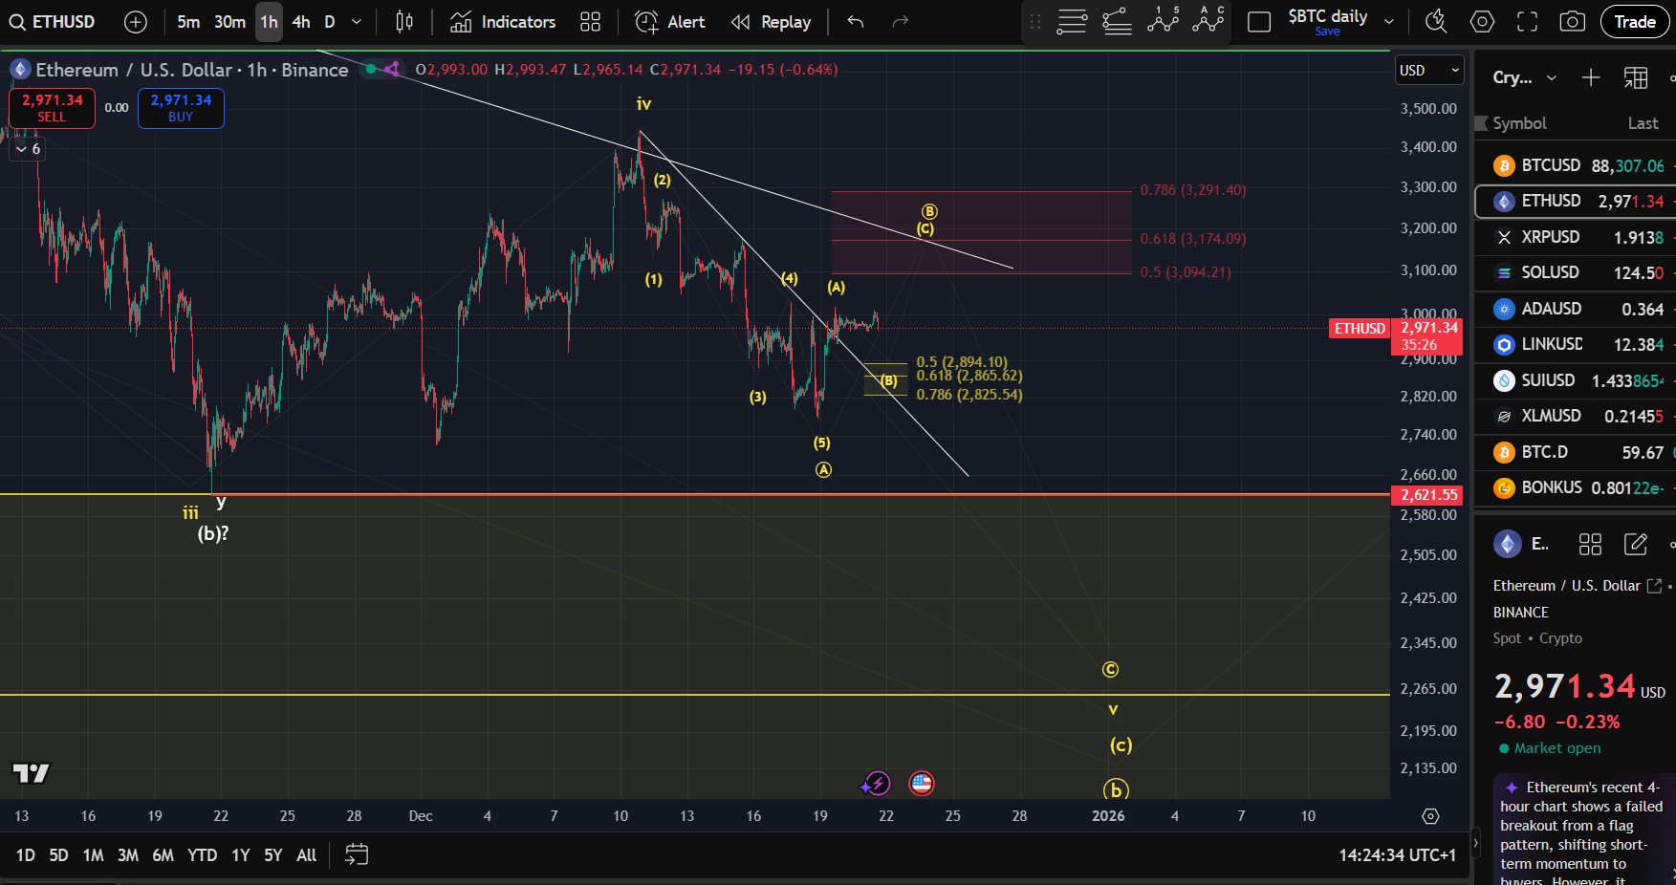Select the 5m timeframe
This screenshot has height=885, width=1676.
(x=188, y=22)
